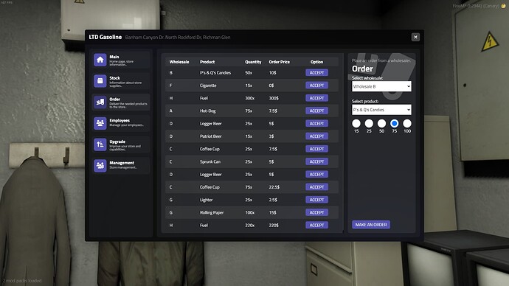Click the Banham Canyon Dr address text
The width and height of the screenshot is (509, 286).
[178, 38]
